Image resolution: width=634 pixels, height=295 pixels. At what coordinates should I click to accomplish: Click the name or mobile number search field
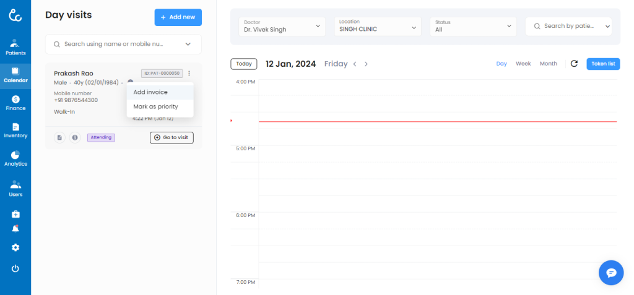(x=118, y=45)
